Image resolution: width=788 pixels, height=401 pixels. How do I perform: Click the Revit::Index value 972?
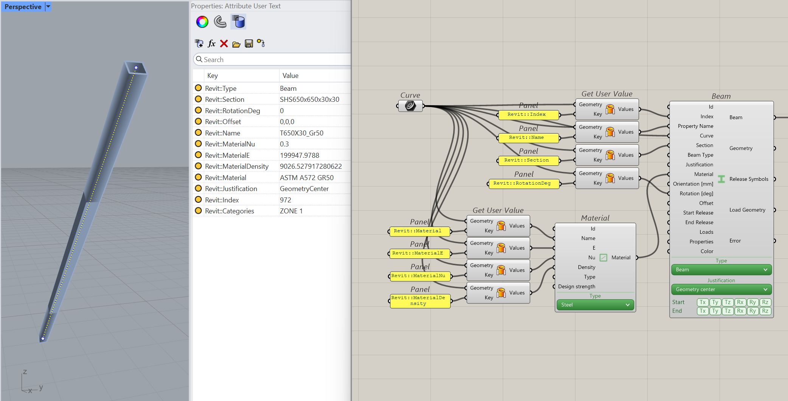tap(286, 200)
